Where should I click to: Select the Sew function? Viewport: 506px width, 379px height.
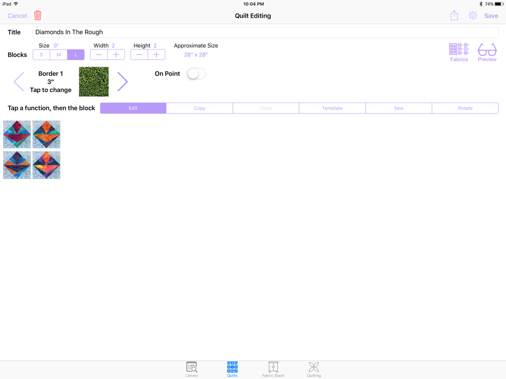(399, 108)
